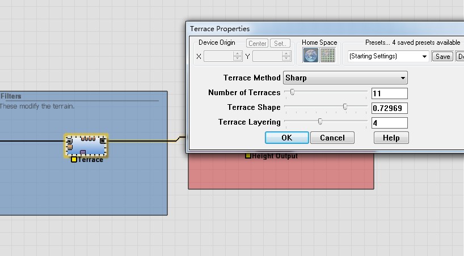464x256 pixels.
Task: Click the Terrace Layering value field
Action: (x=390, y=123)
